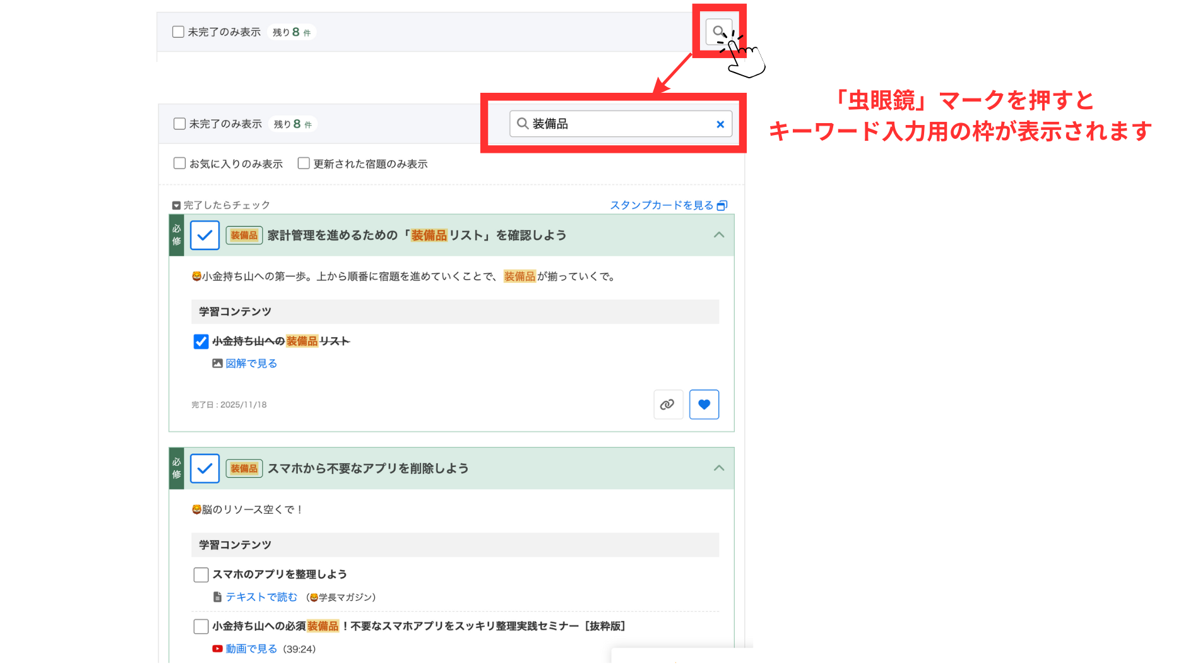
Task: Toggle the blue heart favorite button
Action: (704, 405)
